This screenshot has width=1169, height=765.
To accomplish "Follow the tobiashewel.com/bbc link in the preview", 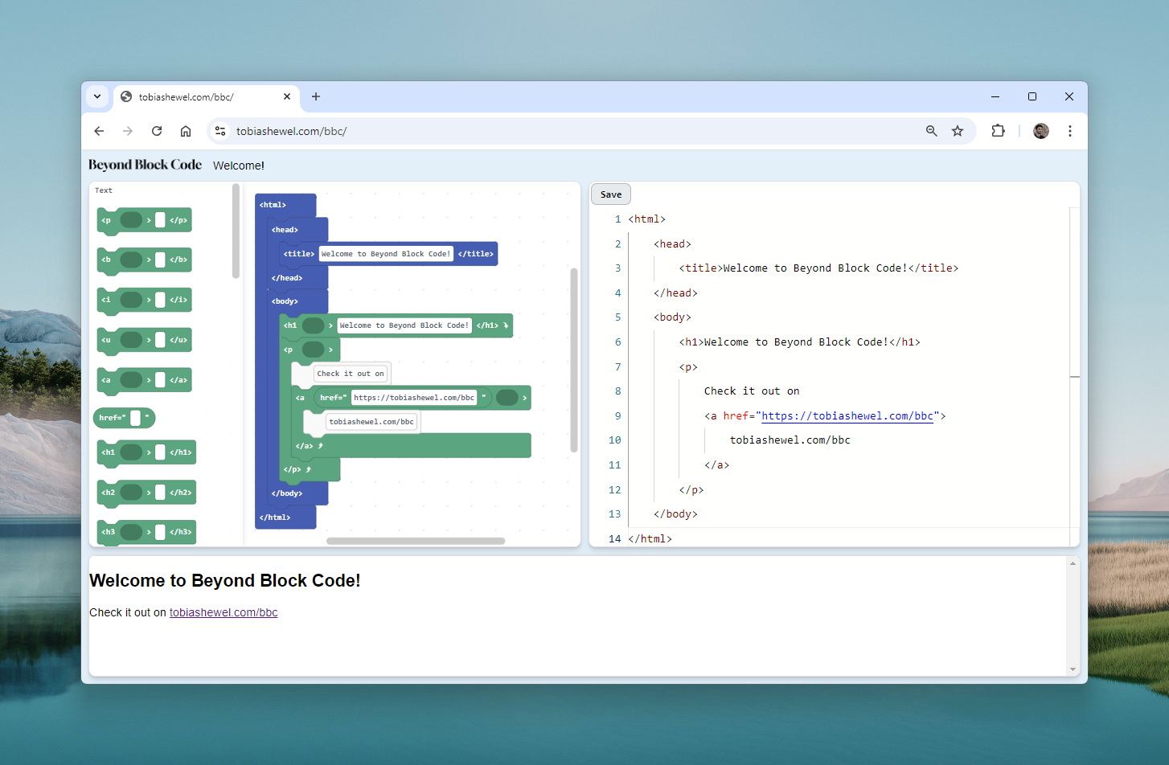I will [224, 612].
